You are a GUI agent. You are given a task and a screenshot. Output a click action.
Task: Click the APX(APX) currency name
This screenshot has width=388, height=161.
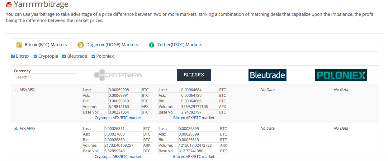[27, 90]
